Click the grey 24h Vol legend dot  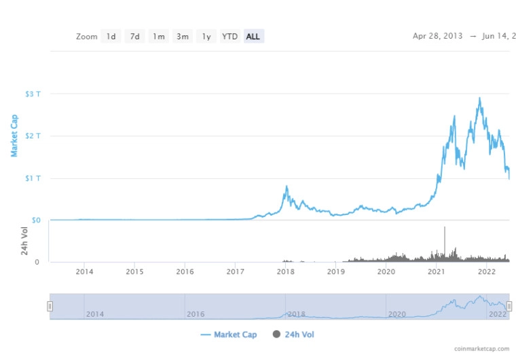pos(276,334)
